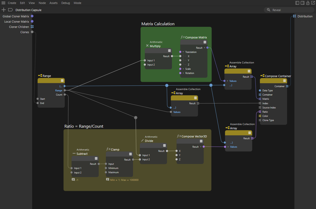Screen dimensions: 316x209
Task: Click the Reveal search field
Action: 290,10
